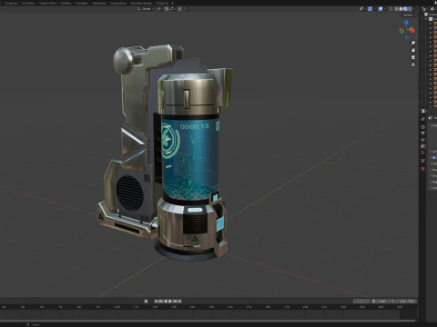Viewport: 437px width, 327px height.
Task: Collapse the collection in the outliner
Action: tap(426, 19)
